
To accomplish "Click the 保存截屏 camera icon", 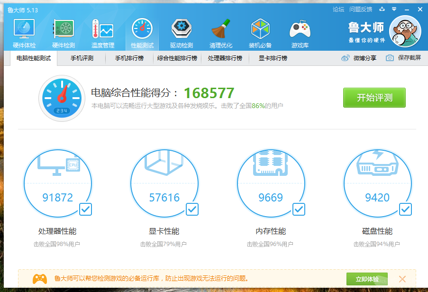I will (390, 58).
